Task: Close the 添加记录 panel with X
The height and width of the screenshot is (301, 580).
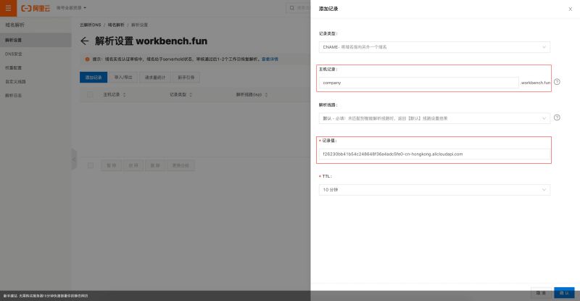Action: click(x=570, y=9)
